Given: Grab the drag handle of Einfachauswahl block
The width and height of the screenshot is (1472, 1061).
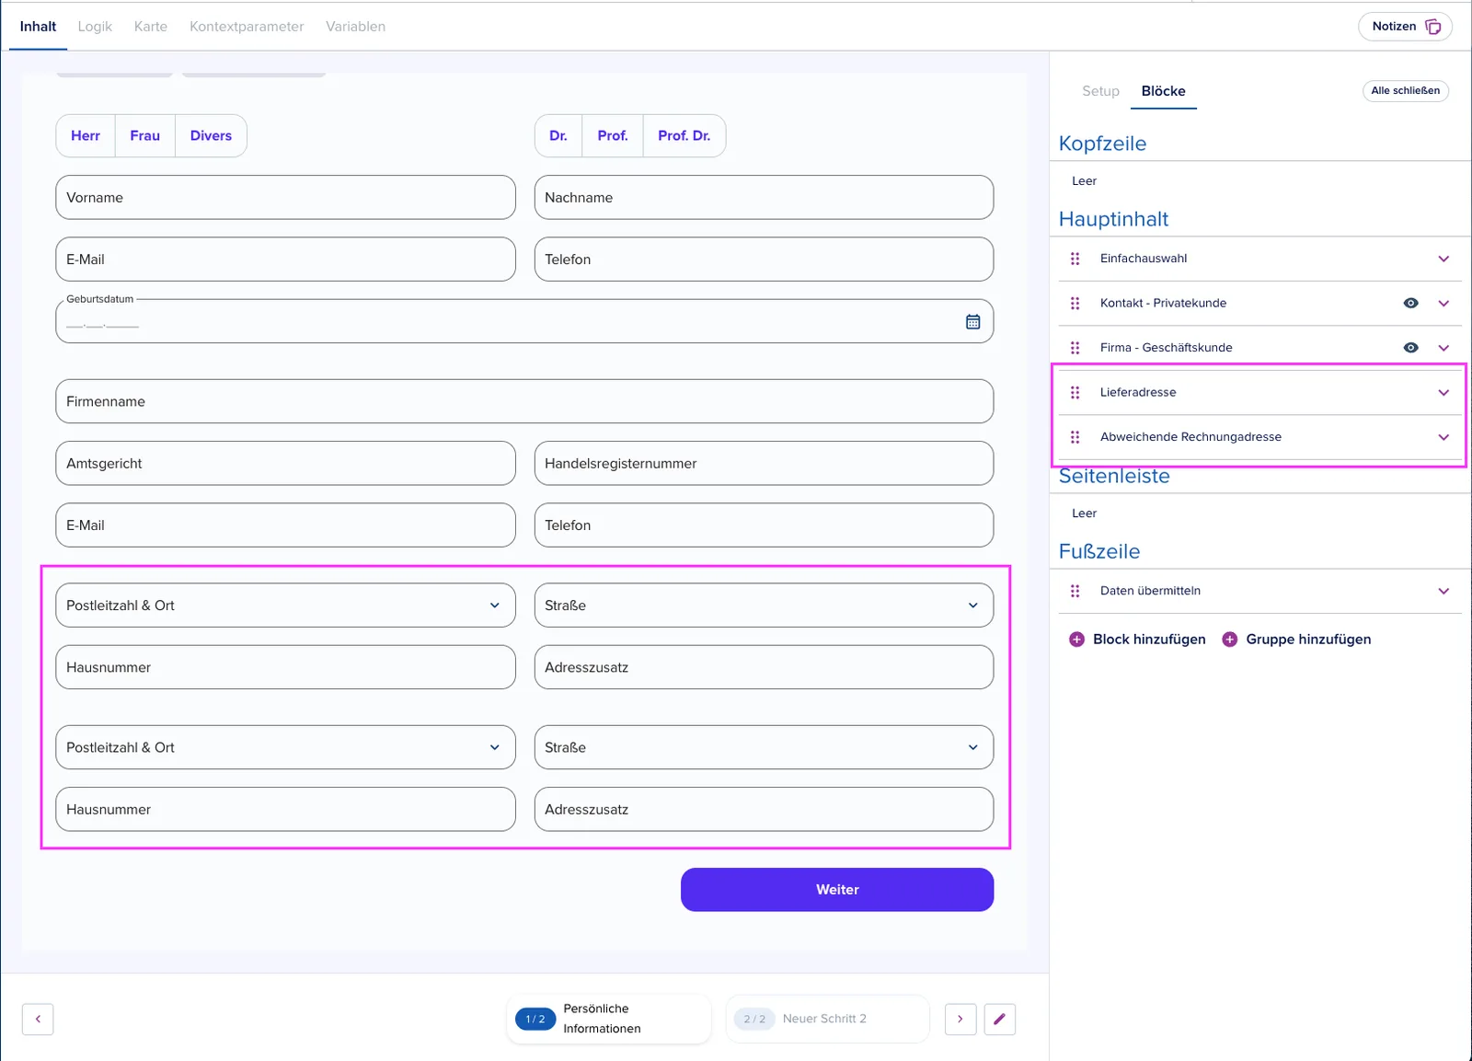Looking at the screenshot, I should (1075, 259).
